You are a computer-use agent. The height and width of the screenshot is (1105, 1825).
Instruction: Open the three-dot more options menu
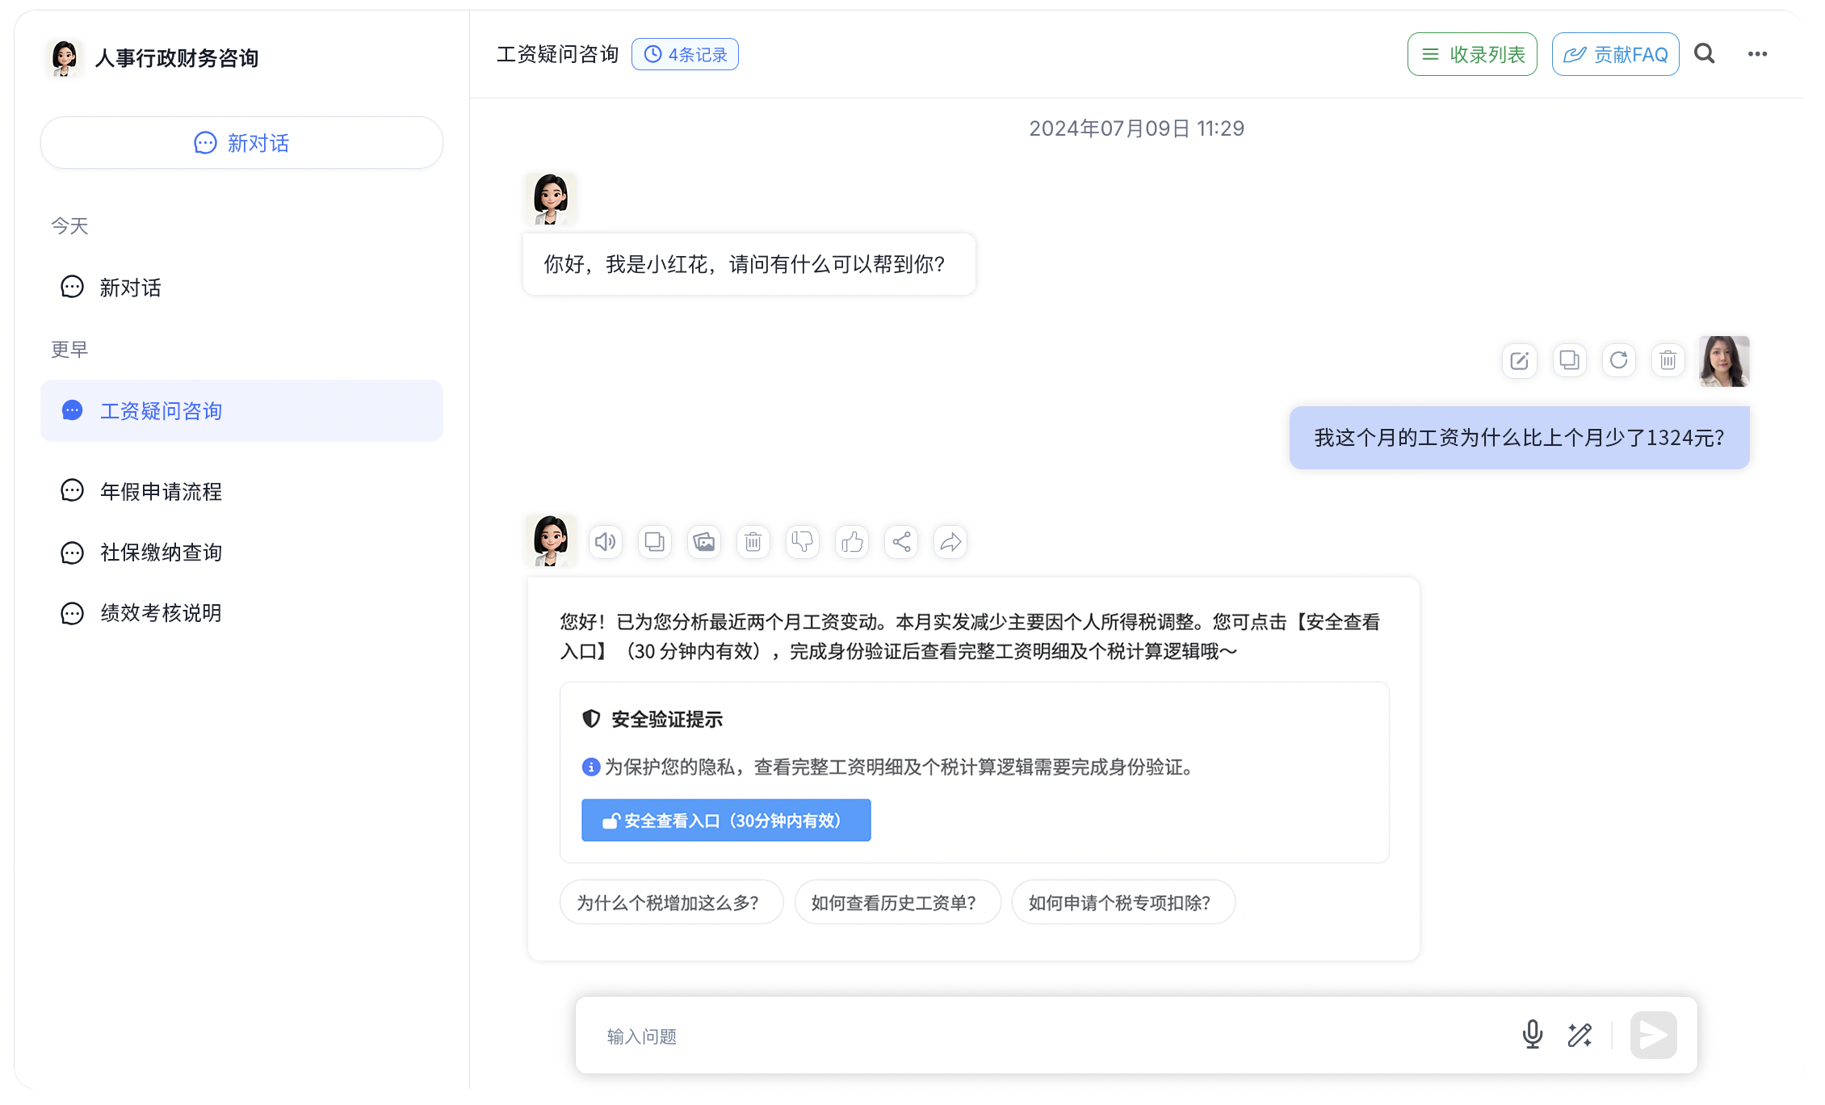(x=1757, y=54)
